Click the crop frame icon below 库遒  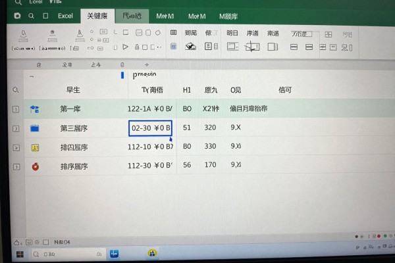click(252, 47)
